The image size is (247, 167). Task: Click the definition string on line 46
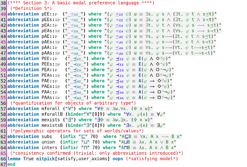point(160,47)
